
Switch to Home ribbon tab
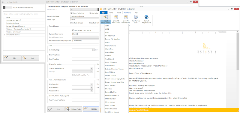(x=111, y=13)
